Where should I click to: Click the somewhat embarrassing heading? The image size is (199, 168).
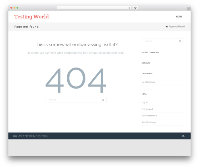(x=76, y=44)
